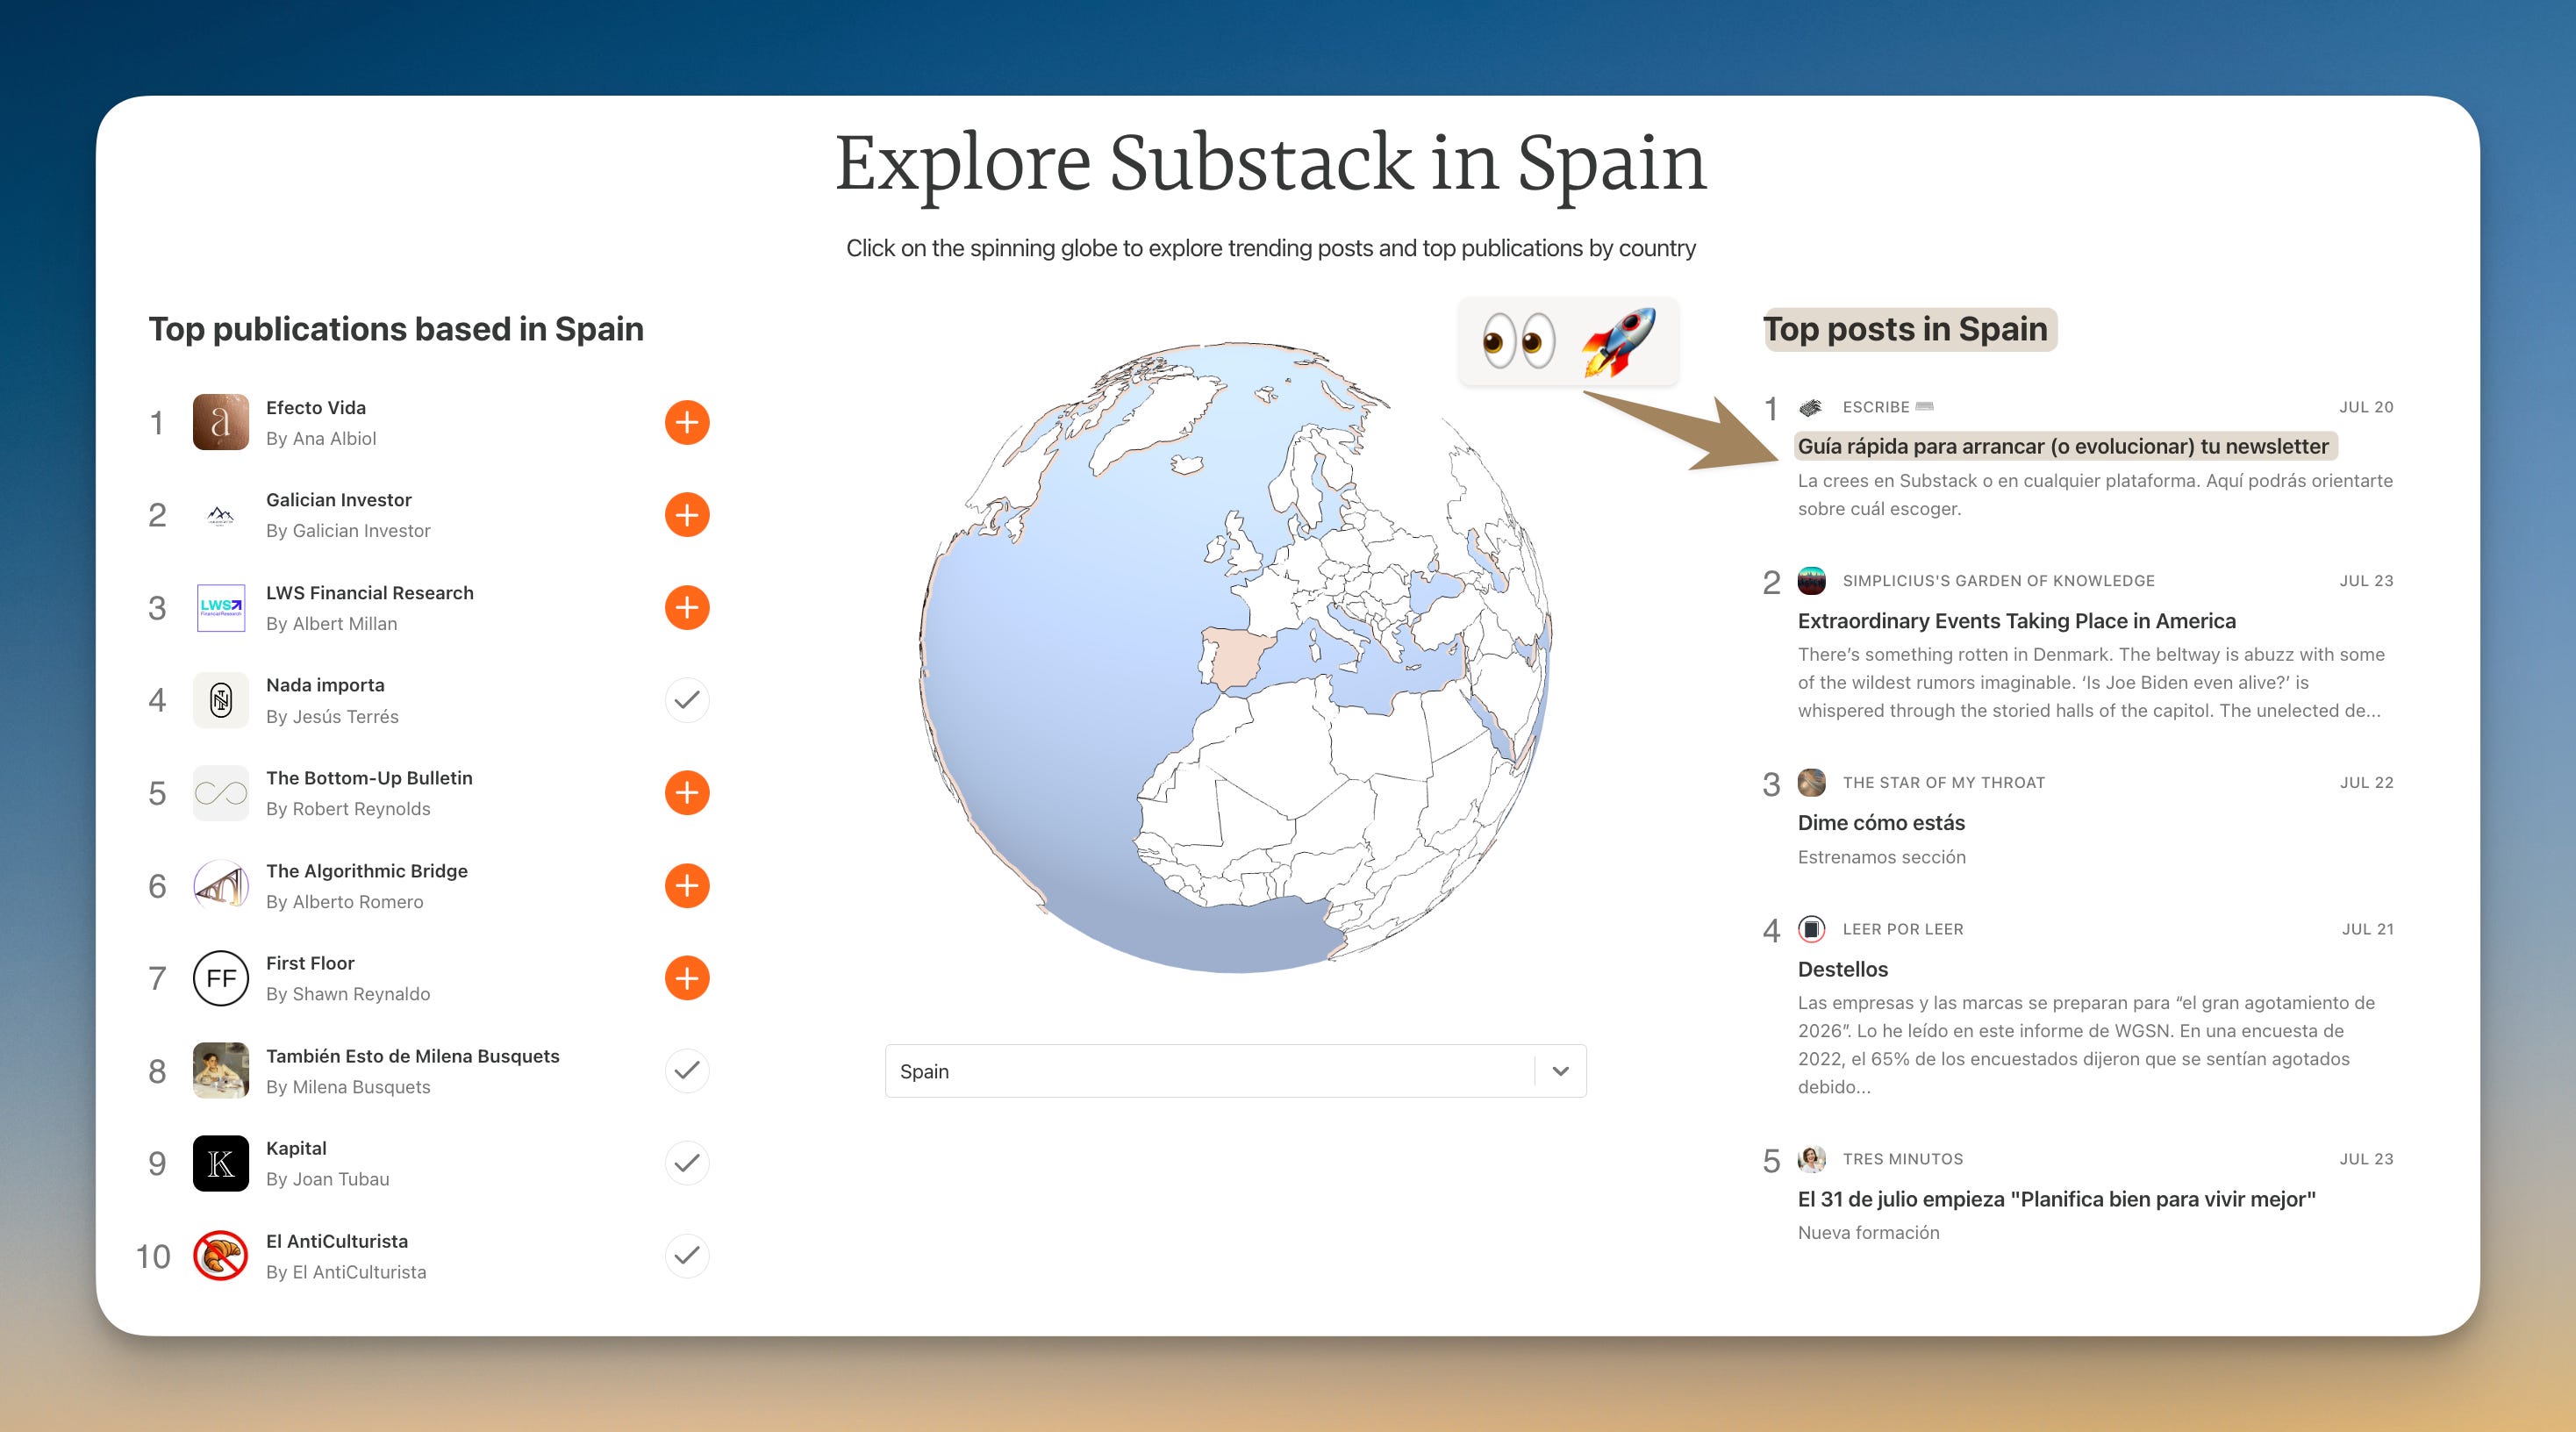
Task: Click plus button next to Galician Investor
Action: 686,515
